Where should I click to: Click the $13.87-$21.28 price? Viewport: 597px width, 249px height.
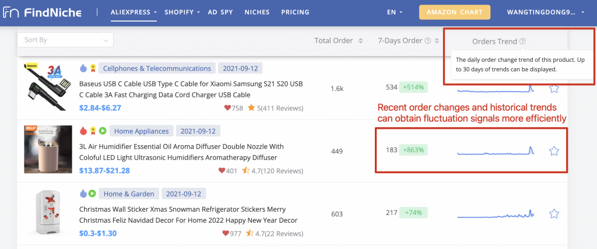104,170
